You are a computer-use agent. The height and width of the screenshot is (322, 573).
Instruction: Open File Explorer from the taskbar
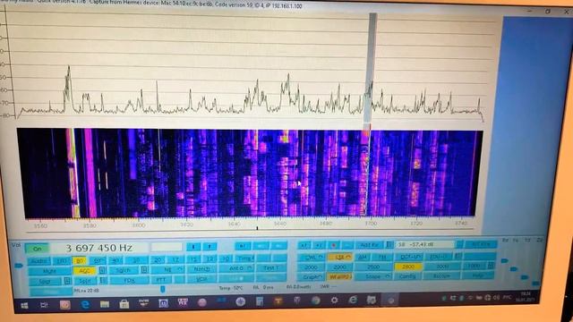coord(105,304)
